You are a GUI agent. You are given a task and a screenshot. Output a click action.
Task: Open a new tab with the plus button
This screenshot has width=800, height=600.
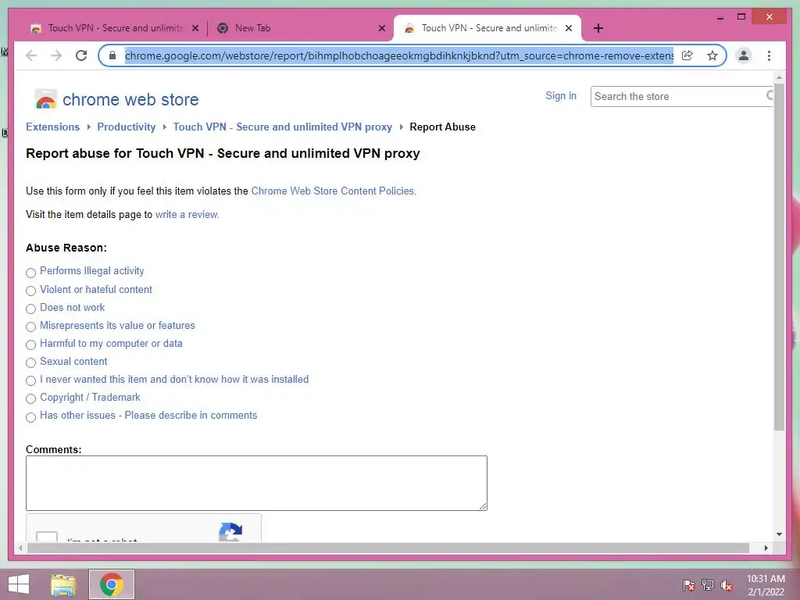click(x=598, y=28)
